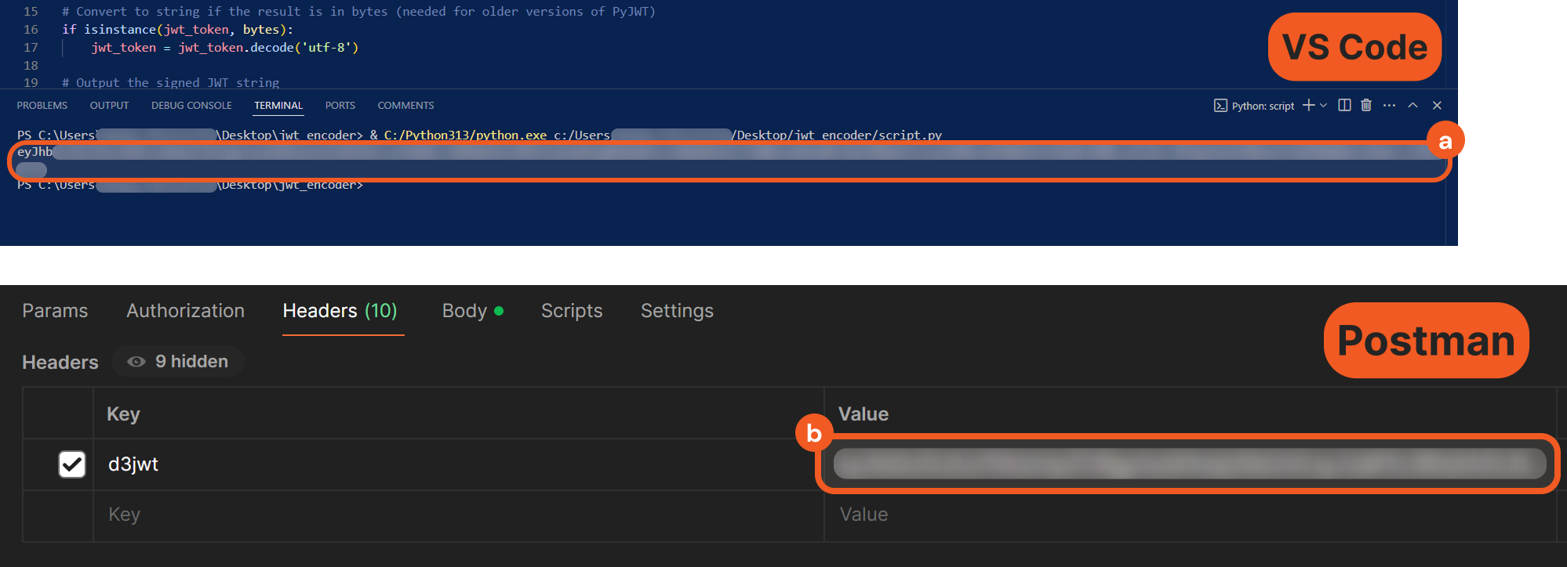1567x567 pixels.
Task: Maximize terminal panel with the up chevron
Action: click(1412, 105)
